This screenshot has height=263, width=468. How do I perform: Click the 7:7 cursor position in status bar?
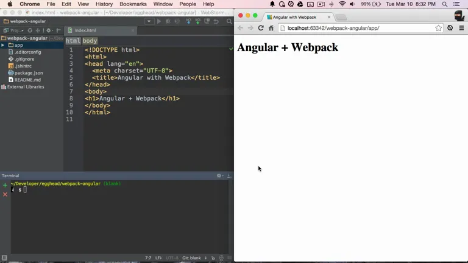tap(148, 258)
